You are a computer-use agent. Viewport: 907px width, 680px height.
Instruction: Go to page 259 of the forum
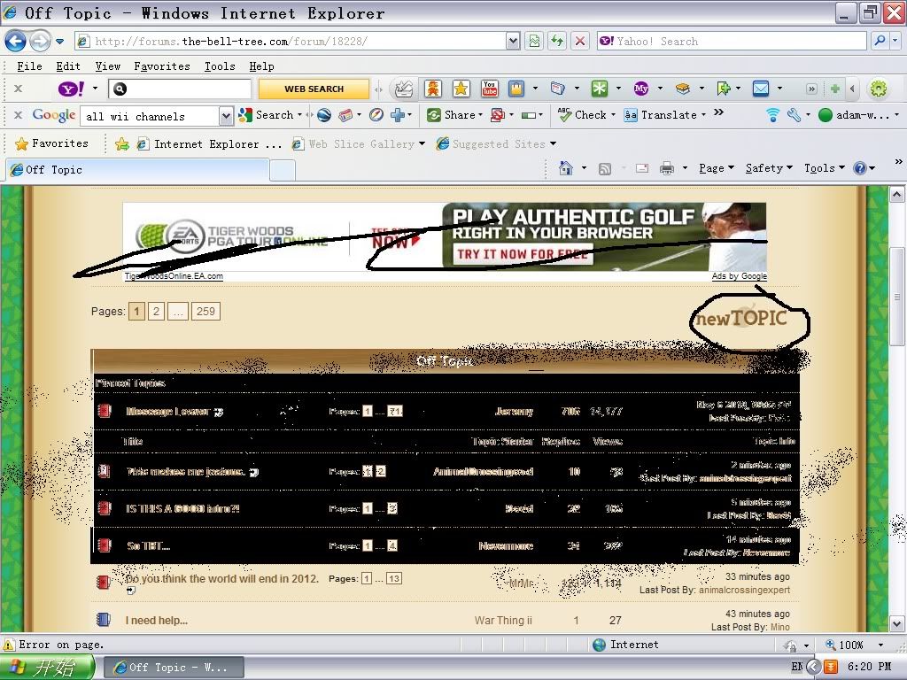pyautogui.click(x=205, y=312)
